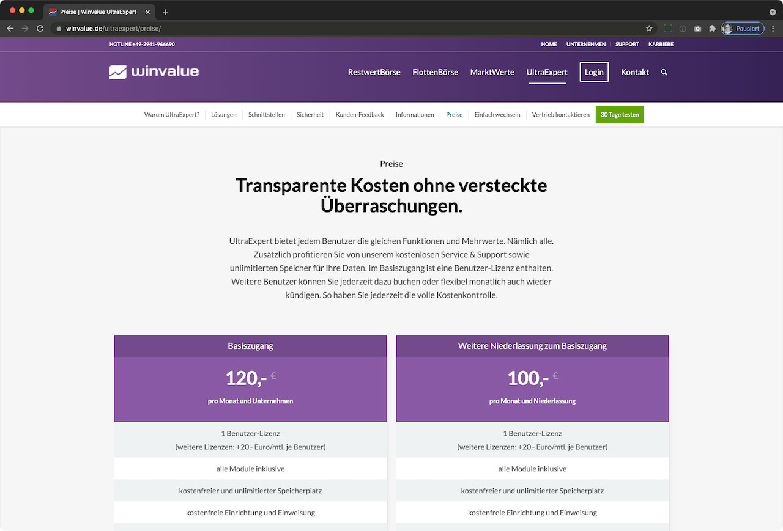This screenshot has width=783, height=531.
Task: Open the RestwertBörse menu item
Action: click(x=374, y=72)
